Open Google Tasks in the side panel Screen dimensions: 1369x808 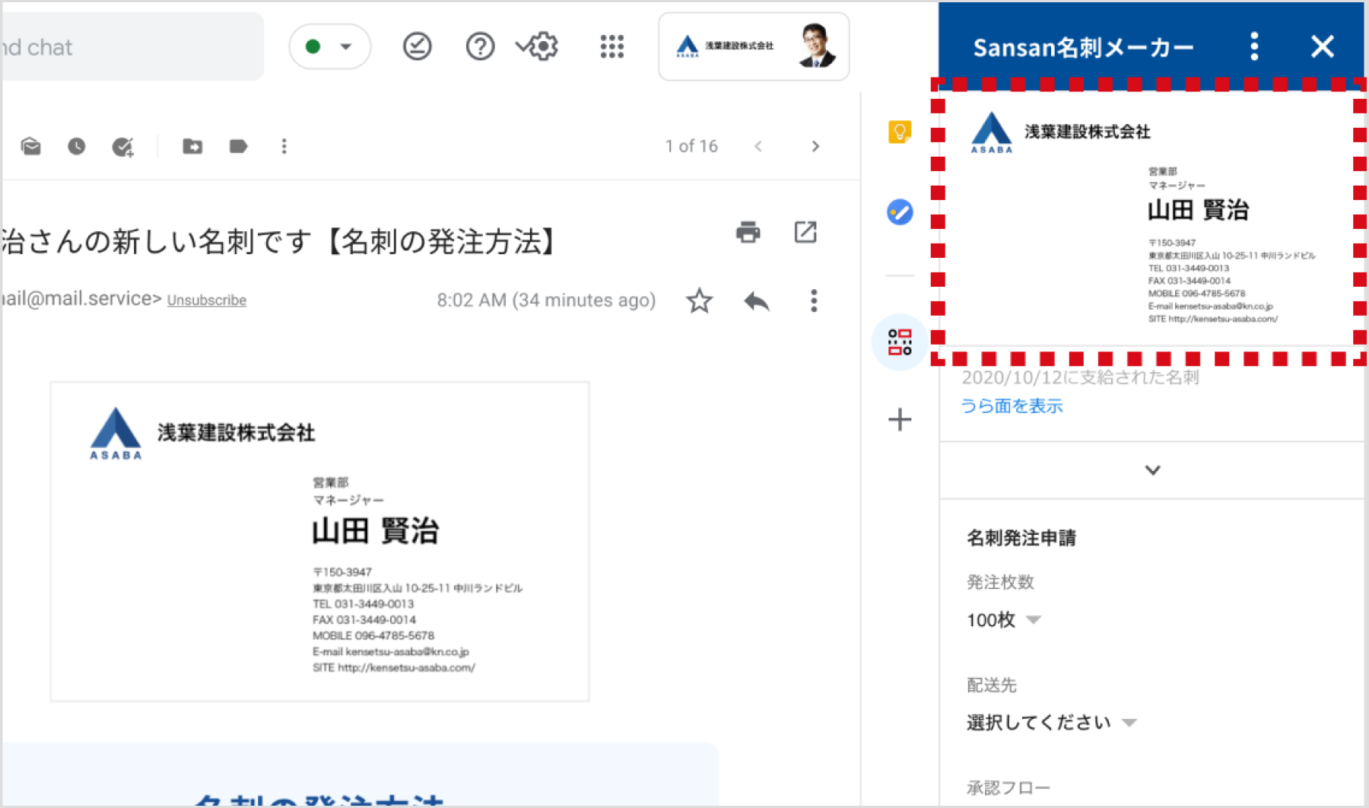tap(900, 212)
